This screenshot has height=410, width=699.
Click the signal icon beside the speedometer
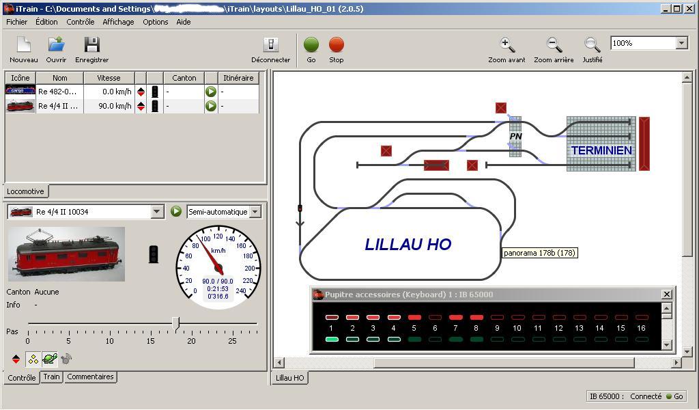pos(154,254)
